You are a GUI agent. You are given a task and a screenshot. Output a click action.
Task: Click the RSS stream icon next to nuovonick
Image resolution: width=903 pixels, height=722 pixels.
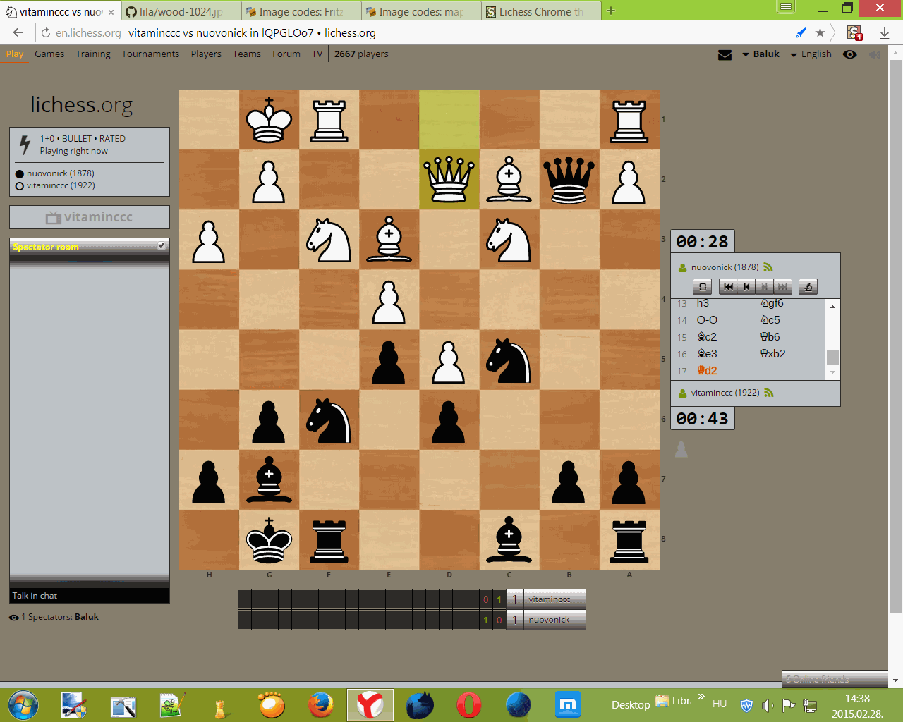(x=768, y=267)
